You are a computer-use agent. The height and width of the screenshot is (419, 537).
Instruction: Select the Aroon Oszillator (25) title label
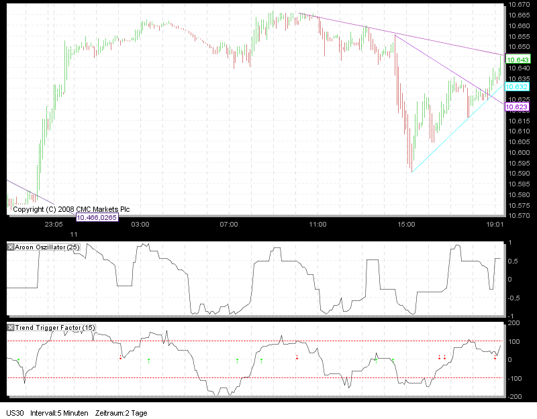click(x=47, y=246)
